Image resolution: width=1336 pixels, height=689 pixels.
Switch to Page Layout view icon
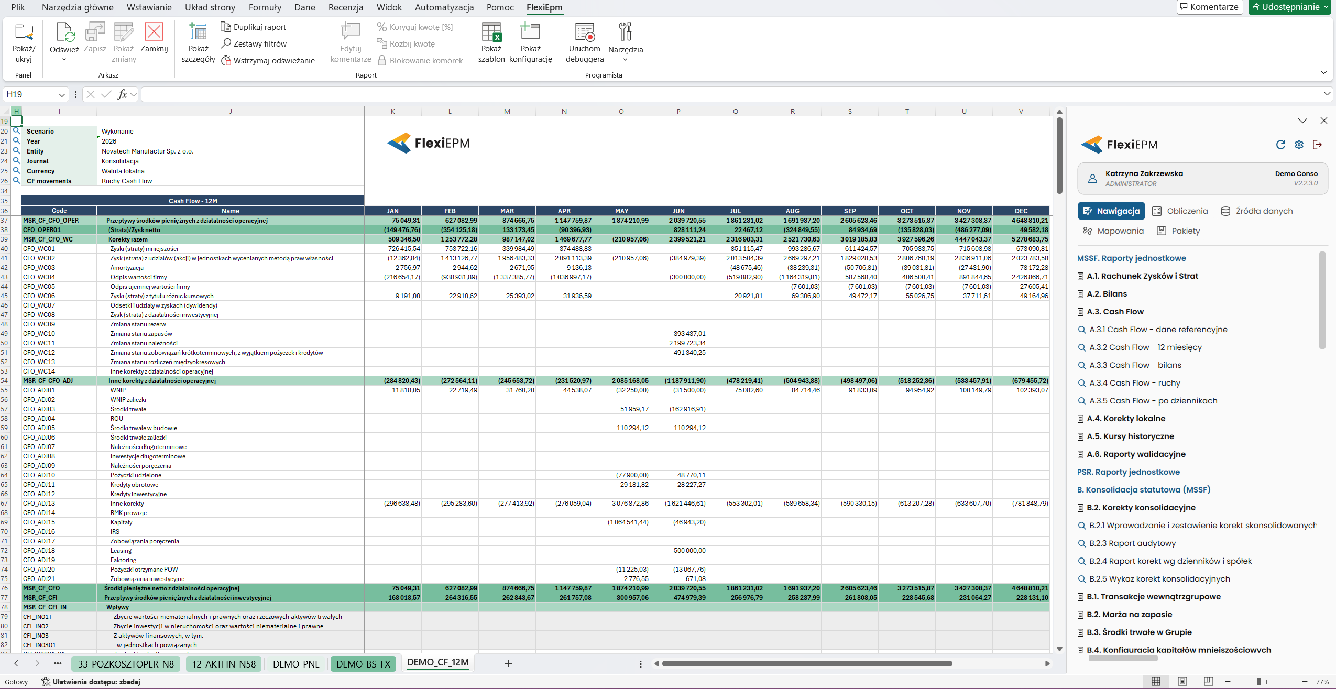[x=1182, y=681]
